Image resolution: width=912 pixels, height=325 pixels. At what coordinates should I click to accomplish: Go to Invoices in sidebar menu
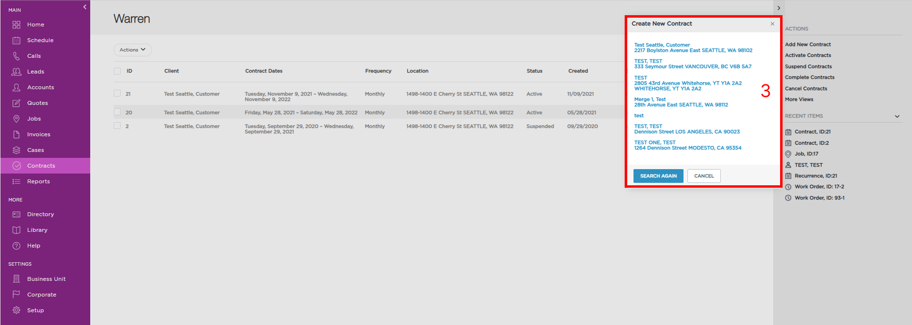(39, 134)
